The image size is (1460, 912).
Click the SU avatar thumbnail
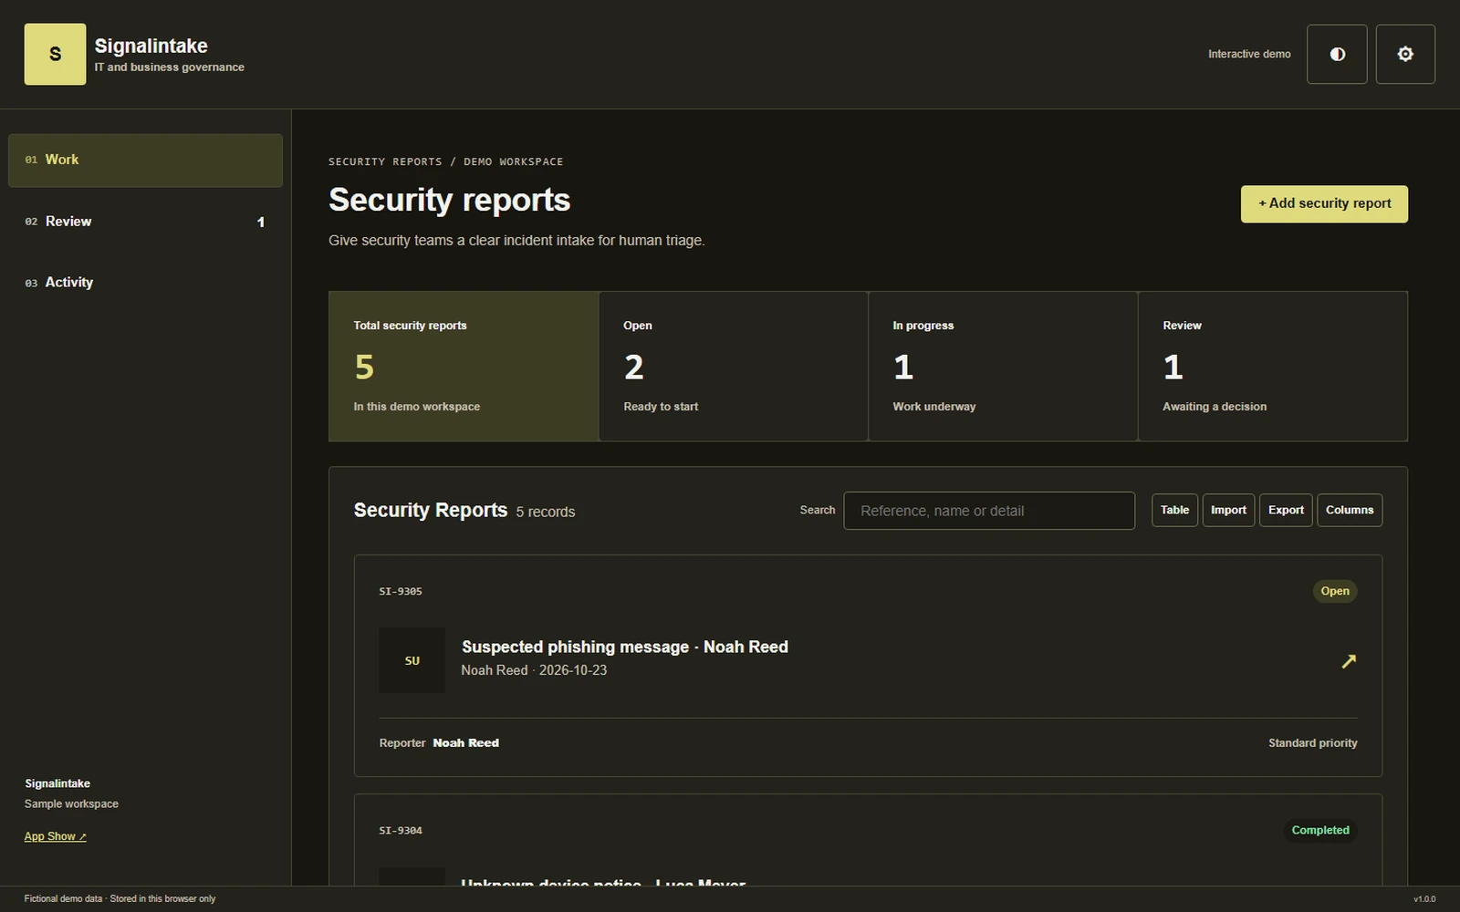tap(412, 660)
